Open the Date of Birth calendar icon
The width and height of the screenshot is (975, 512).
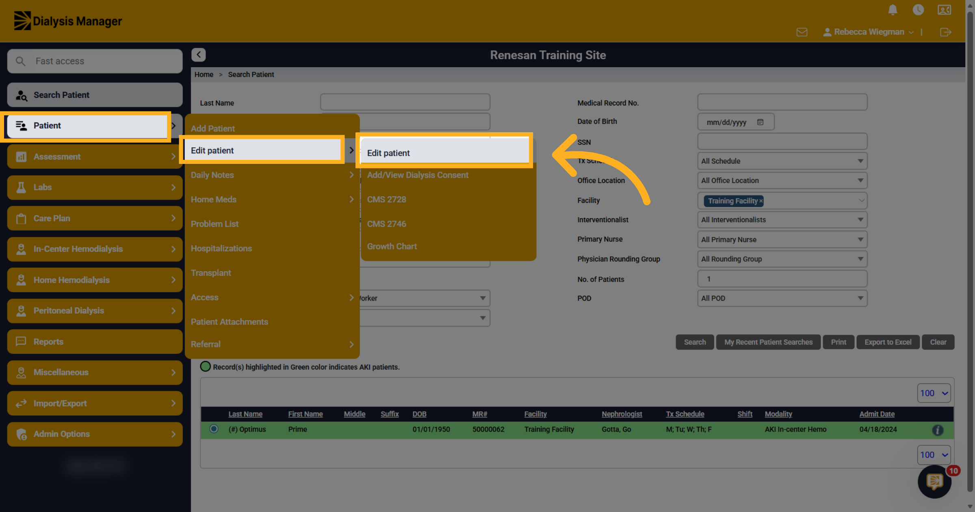(x=760, y=122)
